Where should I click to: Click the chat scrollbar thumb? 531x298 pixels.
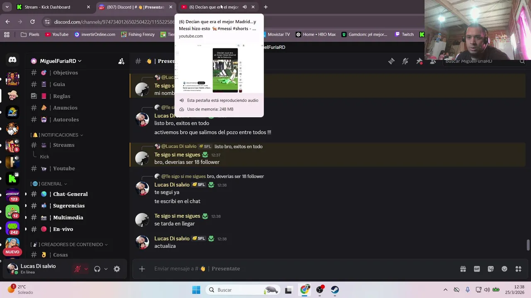(x=528, y=245)
